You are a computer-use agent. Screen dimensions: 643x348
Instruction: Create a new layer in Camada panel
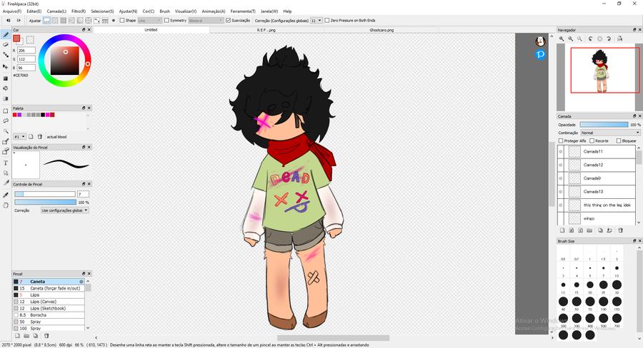[x=562, y=230]
